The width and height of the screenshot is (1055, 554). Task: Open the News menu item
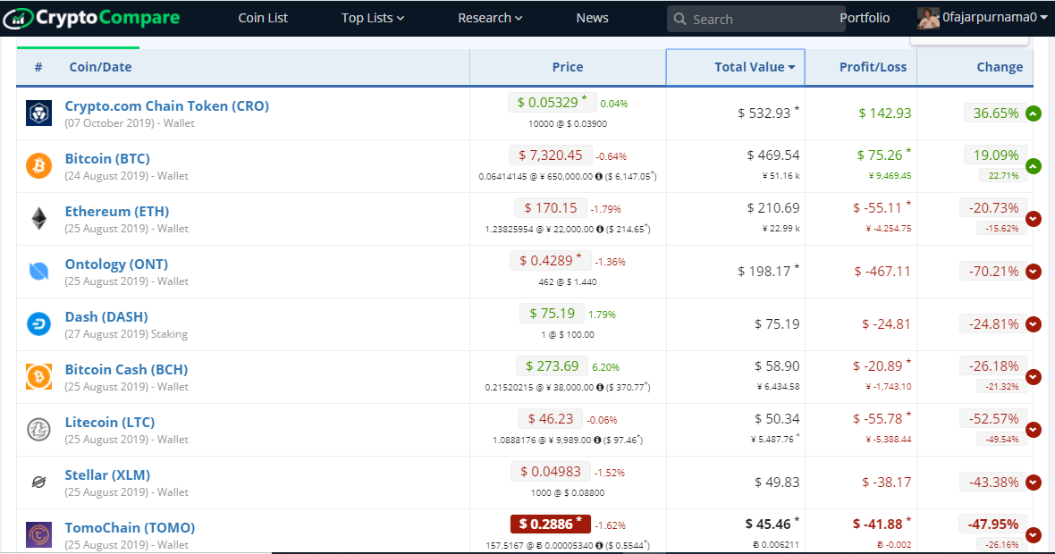pyautogui.click(x=592, y=18)
